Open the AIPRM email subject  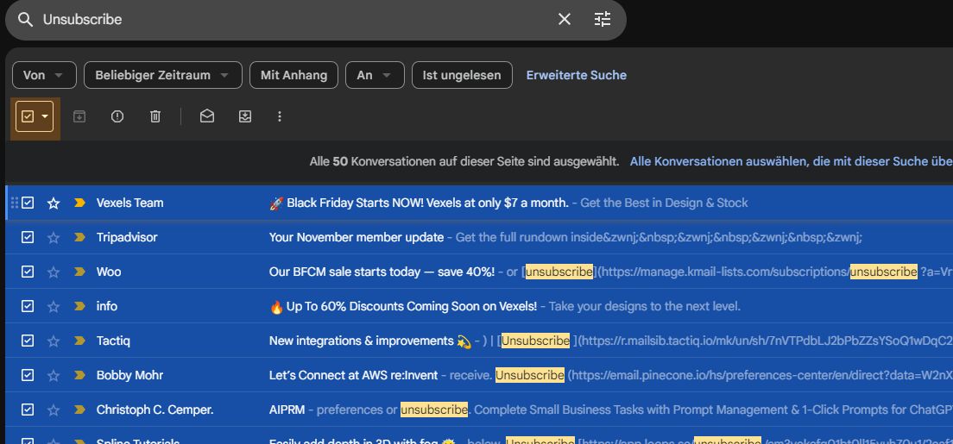[x=287, y=410]
